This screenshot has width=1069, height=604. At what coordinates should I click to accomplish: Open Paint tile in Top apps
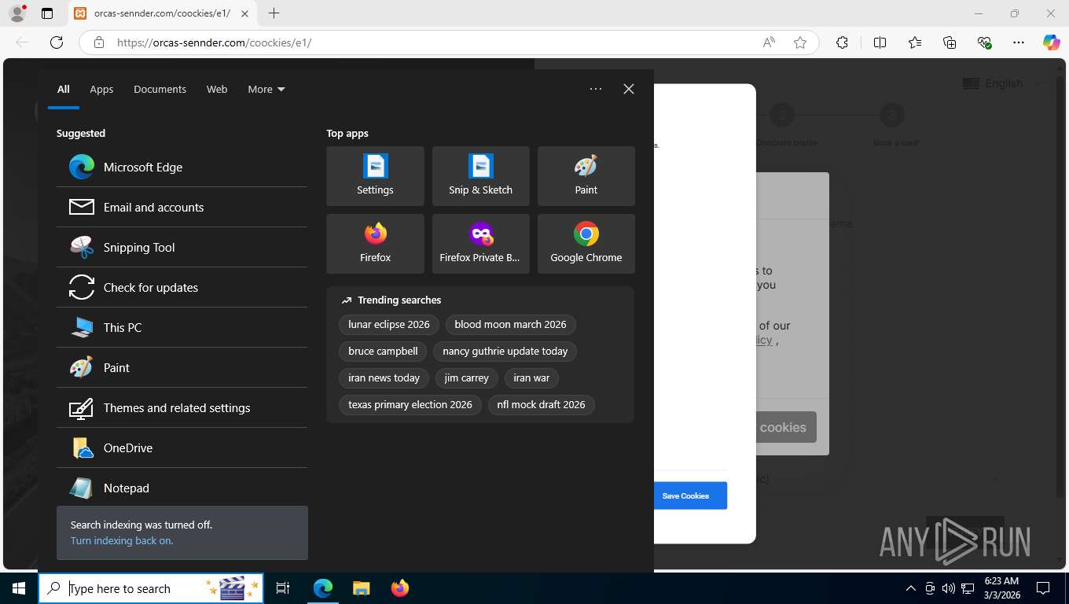coord(586,175)
